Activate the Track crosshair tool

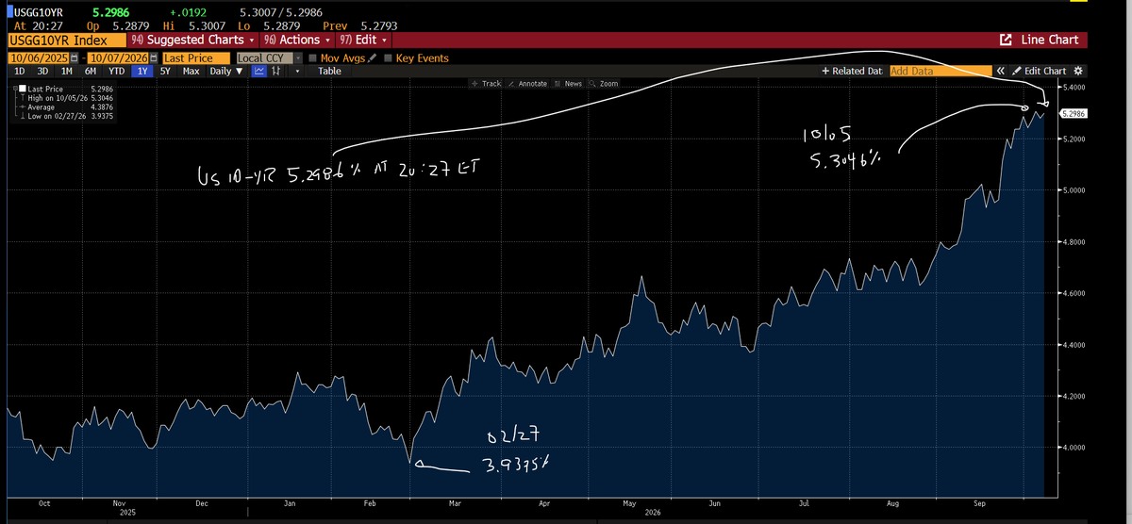(x=486, y=84)
